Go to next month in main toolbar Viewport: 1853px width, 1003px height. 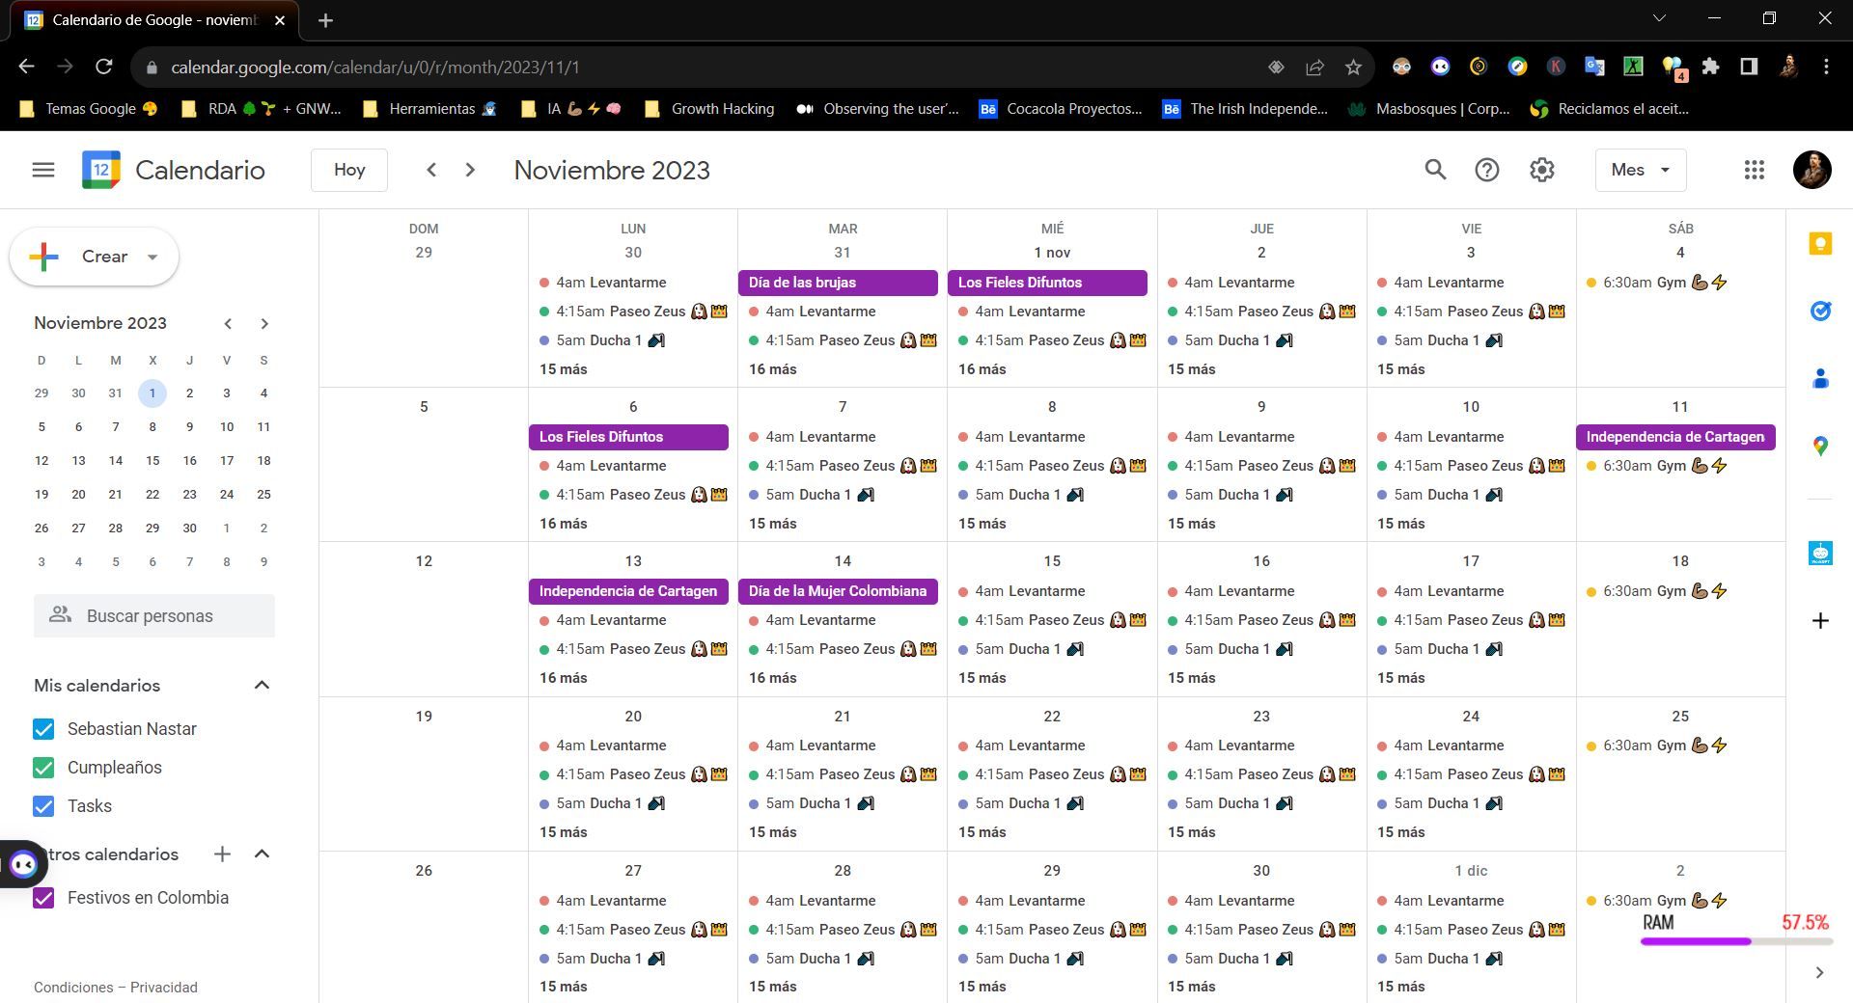tap(470, 170)
